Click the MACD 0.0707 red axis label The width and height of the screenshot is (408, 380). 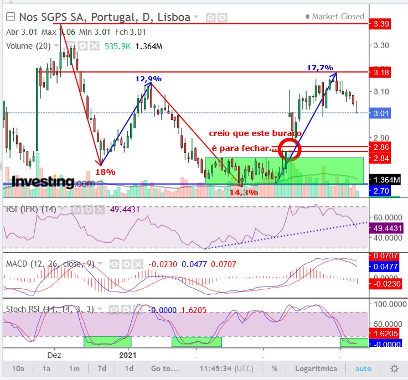click(384, 256)
